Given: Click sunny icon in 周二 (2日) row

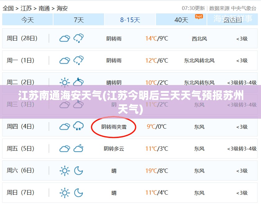Looking at the screenshot, I should pos(65,83).
